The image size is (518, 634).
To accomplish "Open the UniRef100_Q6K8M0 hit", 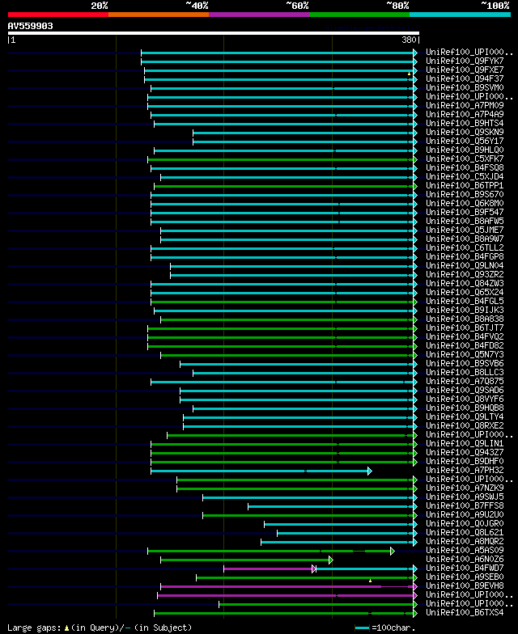I will [465, 204].
